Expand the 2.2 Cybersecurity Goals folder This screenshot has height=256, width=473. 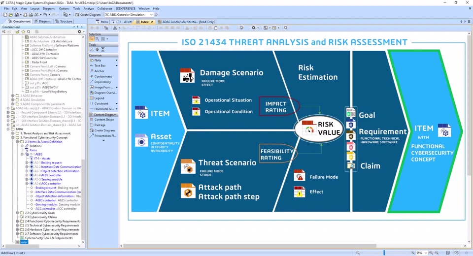click(x=17, y=213)
